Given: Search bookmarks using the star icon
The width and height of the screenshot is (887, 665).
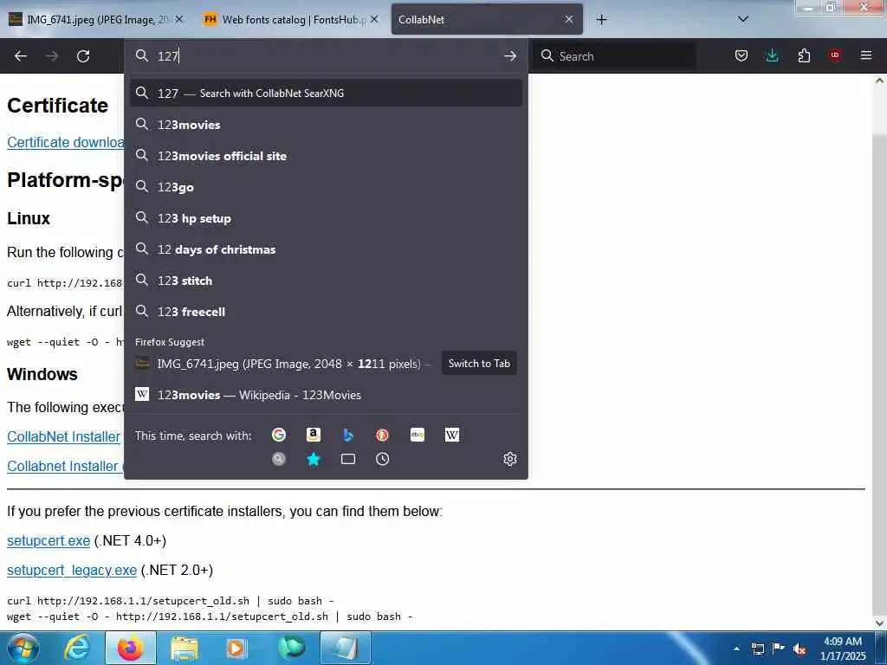Looking at the screenshot, I should click(x=314, y=459).
